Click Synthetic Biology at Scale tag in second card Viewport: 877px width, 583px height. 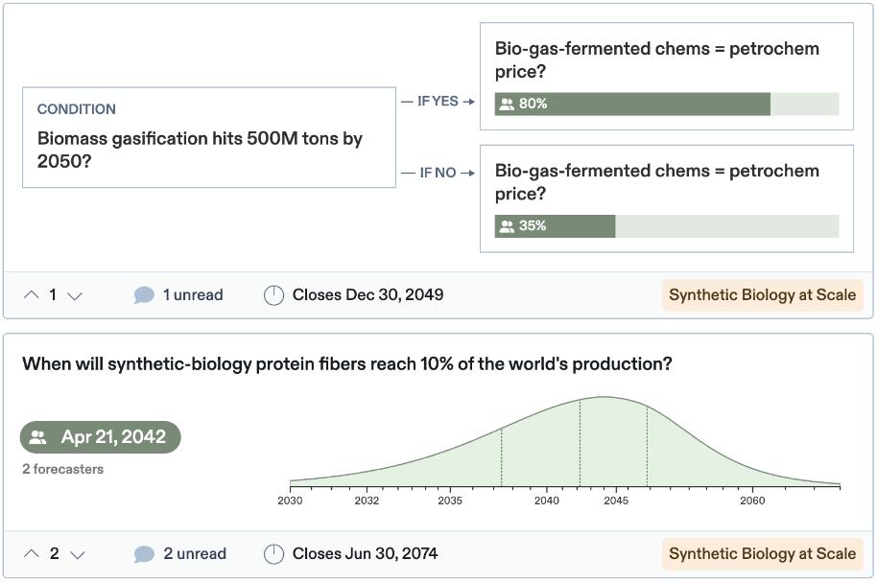(x=762, y=554)
